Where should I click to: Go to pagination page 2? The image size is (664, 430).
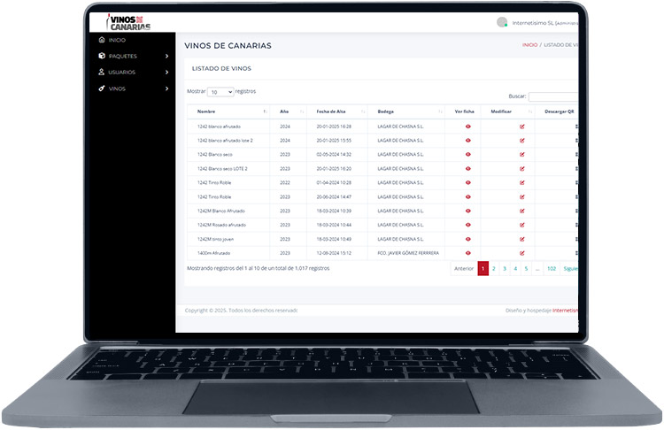click(494, 269)
